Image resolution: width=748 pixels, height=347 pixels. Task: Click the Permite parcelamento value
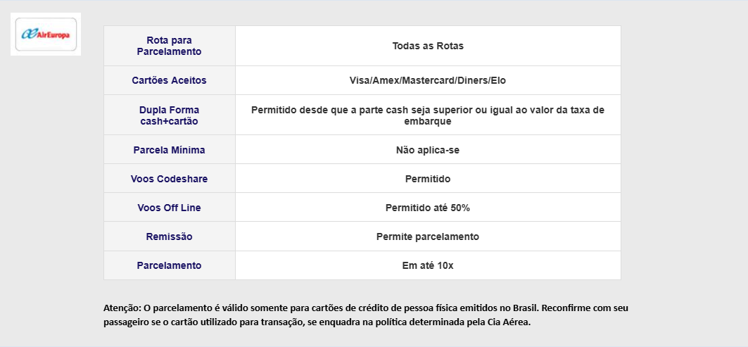428,236
